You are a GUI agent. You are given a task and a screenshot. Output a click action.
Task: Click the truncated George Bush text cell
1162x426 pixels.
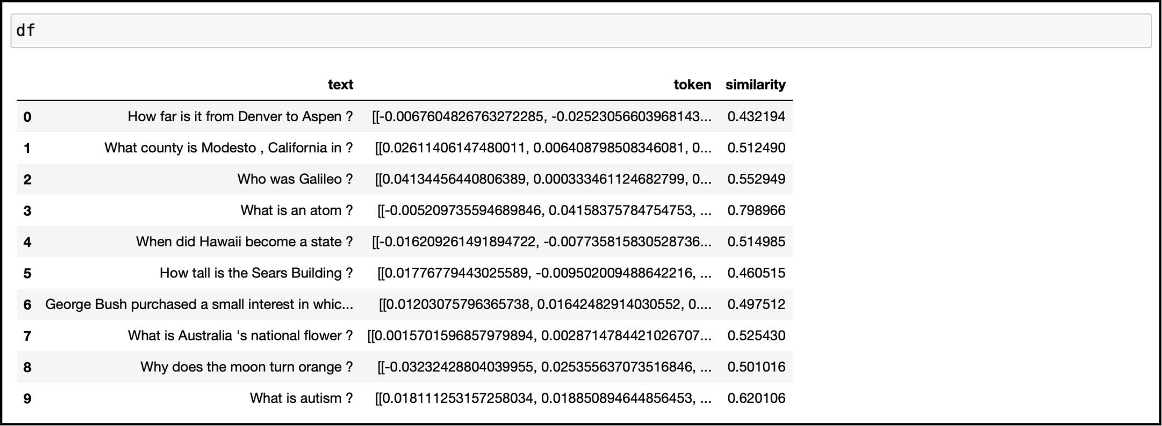click(x=199, y=305)
